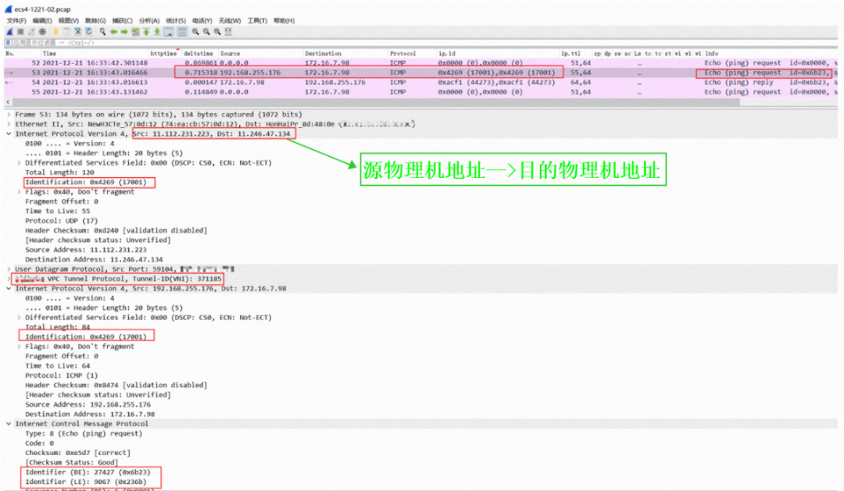Select the Protocol: ICMP (1) line
This screenshot has height=491, width=844.
(62, 375)
